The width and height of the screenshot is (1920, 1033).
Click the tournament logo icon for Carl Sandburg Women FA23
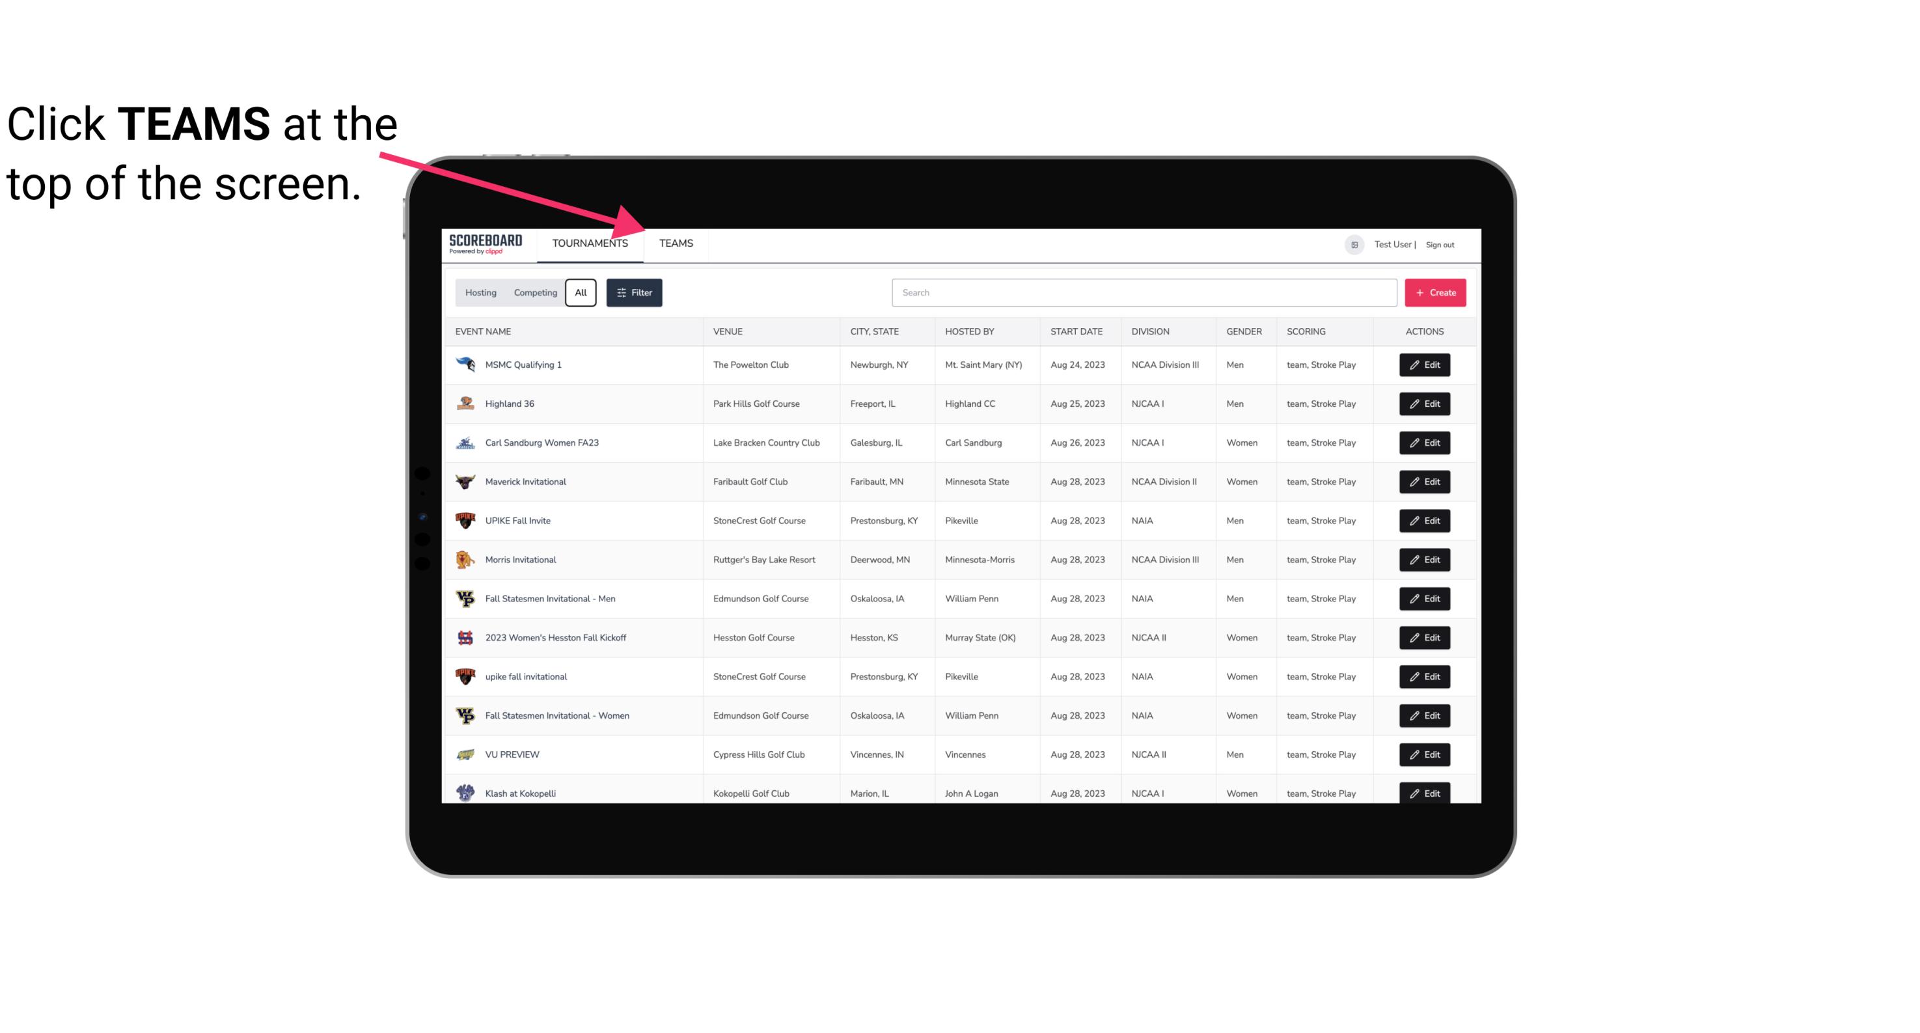(x=465, y=443)
